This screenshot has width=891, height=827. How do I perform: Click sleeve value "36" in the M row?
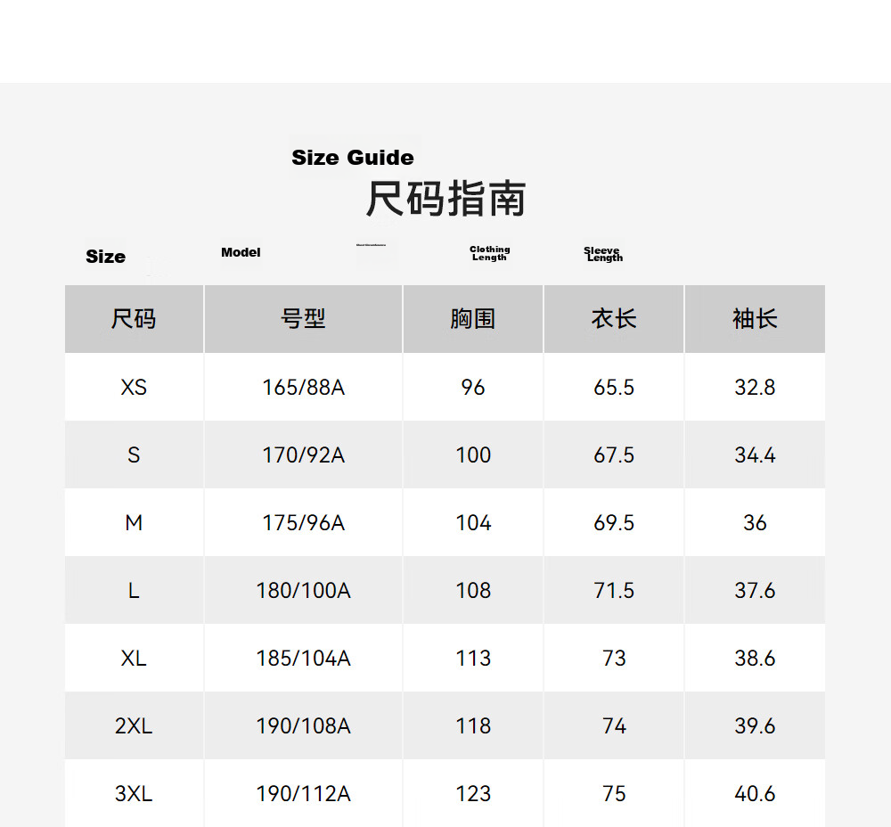pos(756,522)
